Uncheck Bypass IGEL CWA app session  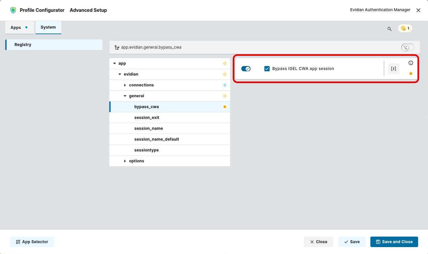pyautogui.click(x=267, y=69)
